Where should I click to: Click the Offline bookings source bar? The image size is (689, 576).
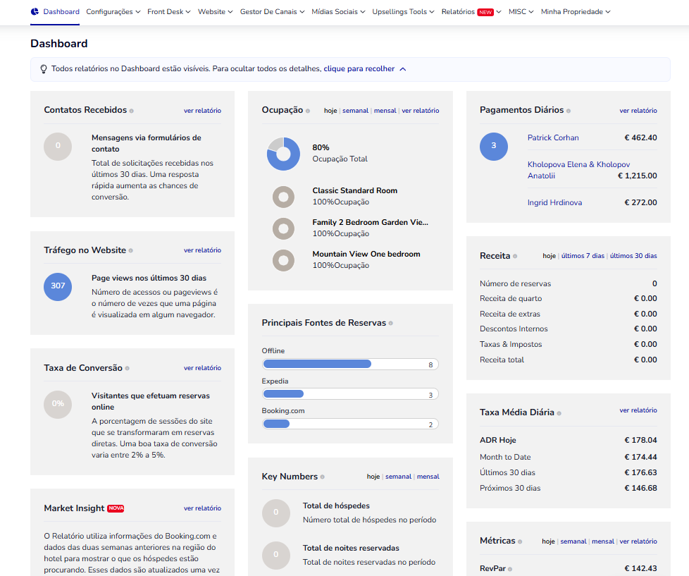350,364
